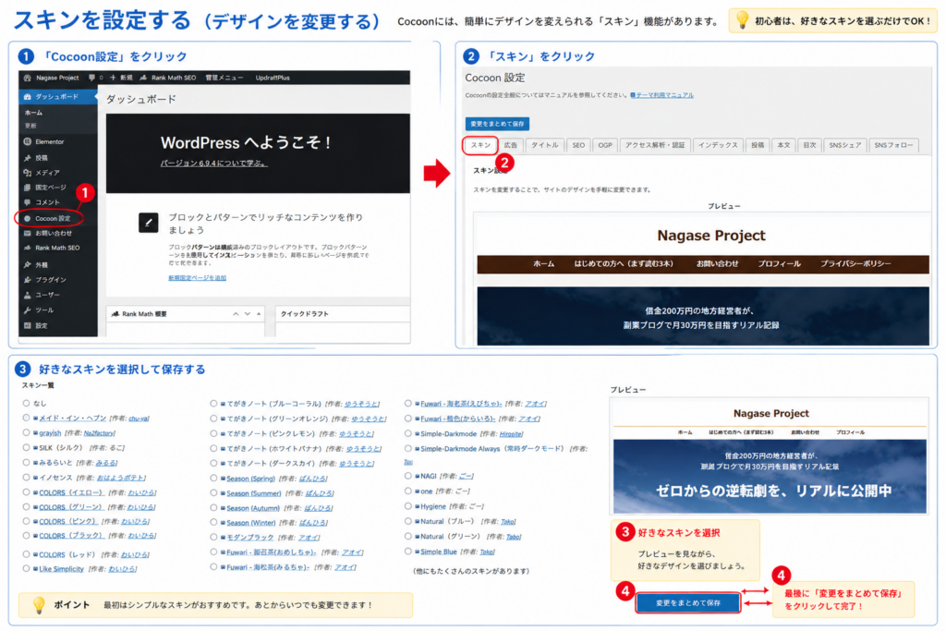Click the plus icon beside 新規 in admin bar
Image resolution: width=946 pixels, height=631 pixels.
[x=113, y=78]
